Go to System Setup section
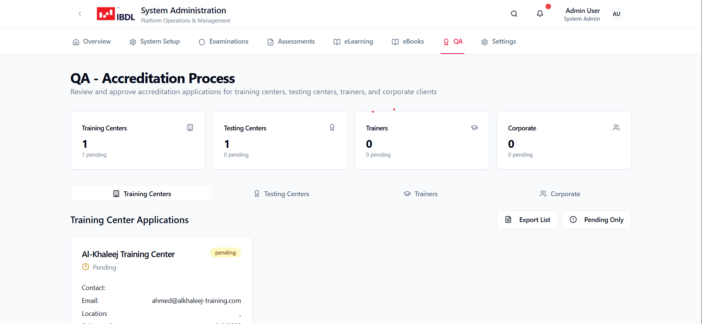Image resolution: width=702 pixels, height=324 pixels. (x=155, y=42)
